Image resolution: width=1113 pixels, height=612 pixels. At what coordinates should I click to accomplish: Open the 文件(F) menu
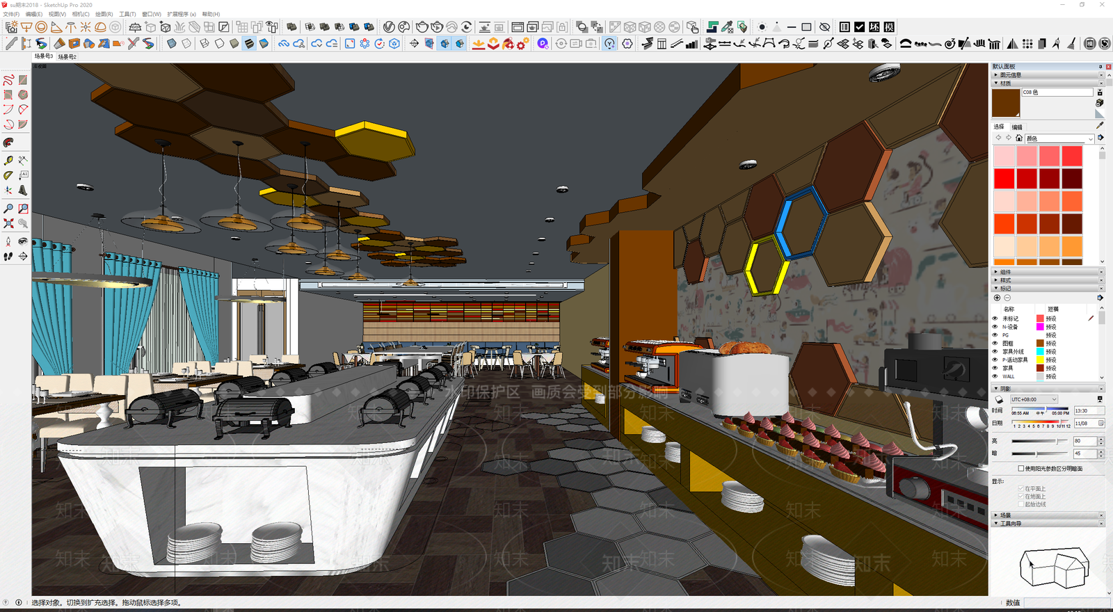[x=11, y=14]
